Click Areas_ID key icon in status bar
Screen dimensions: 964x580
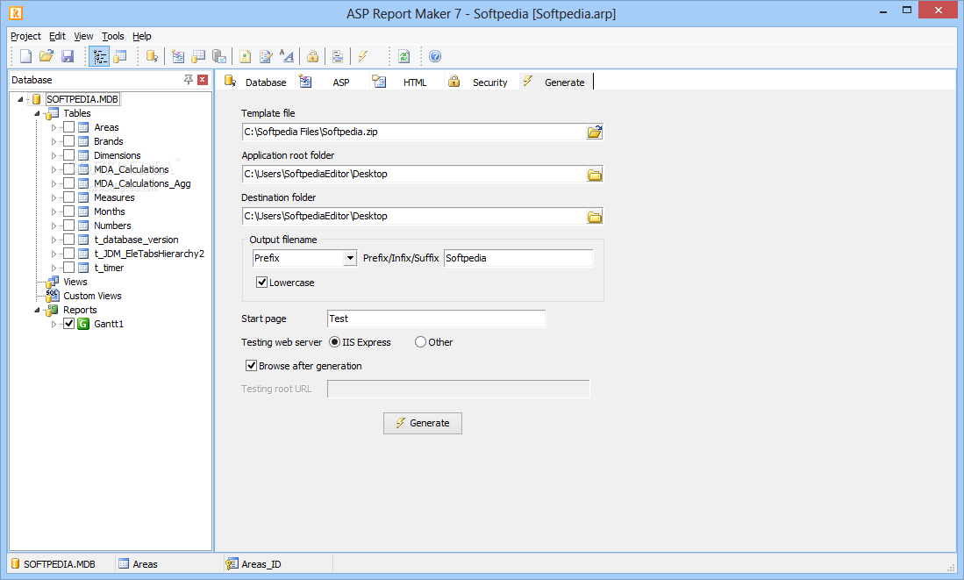[232, 564]
